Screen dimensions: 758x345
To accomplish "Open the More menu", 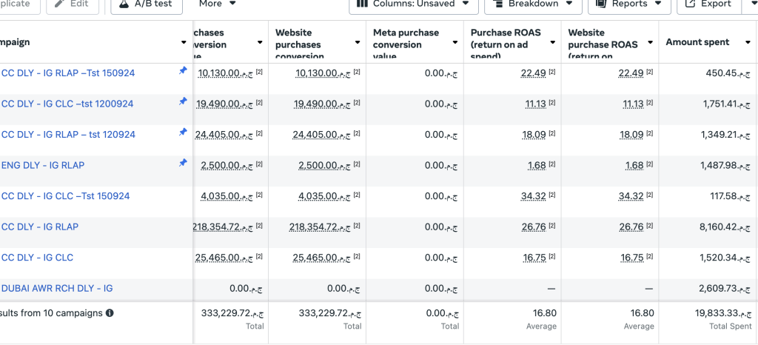I will [218, 4].
